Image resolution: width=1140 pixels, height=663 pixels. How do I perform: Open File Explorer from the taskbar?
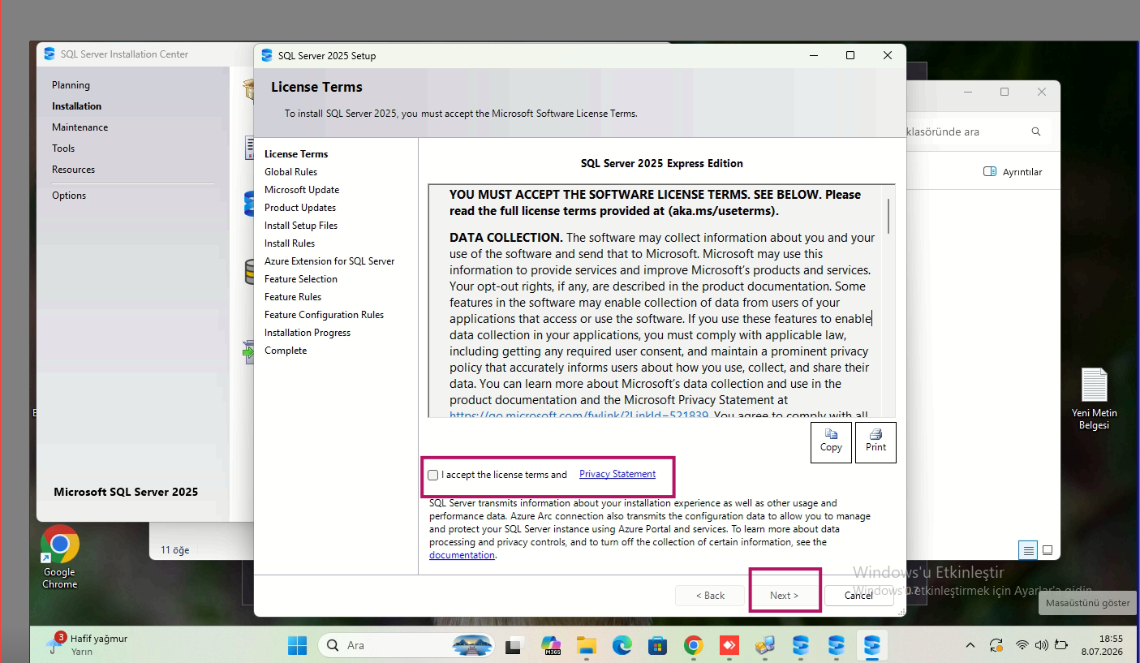coord(587,646)
